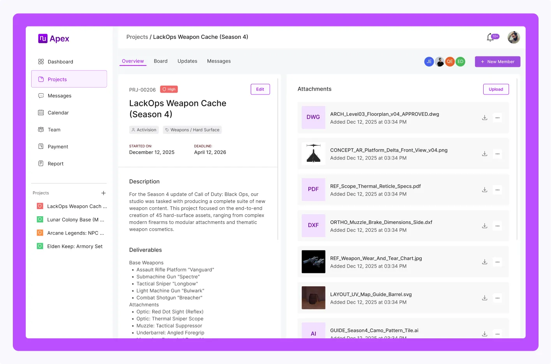Expand the options menu for the ORTHO_Muzzle_Brake DXF
551x364 pixels.
[497, 226]
